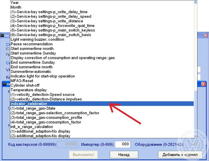Pick init_e_range_calculation from the list

32,127
